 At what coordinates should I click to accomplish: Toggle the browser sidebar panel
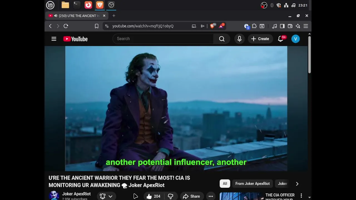coord(282,26)
